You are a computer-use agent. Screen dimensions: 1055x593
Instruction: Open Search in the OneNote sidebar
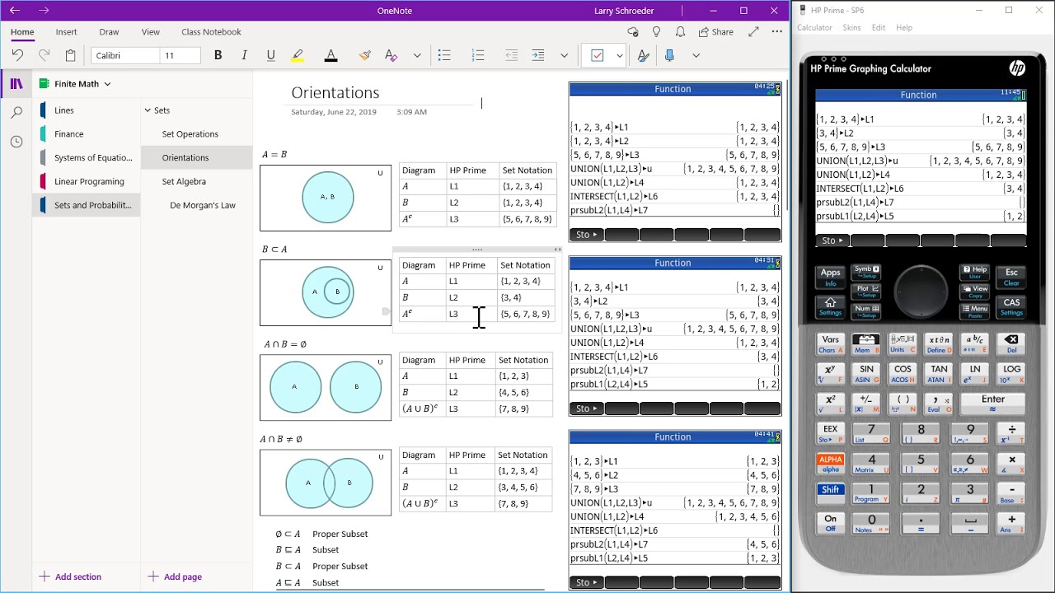16,113
